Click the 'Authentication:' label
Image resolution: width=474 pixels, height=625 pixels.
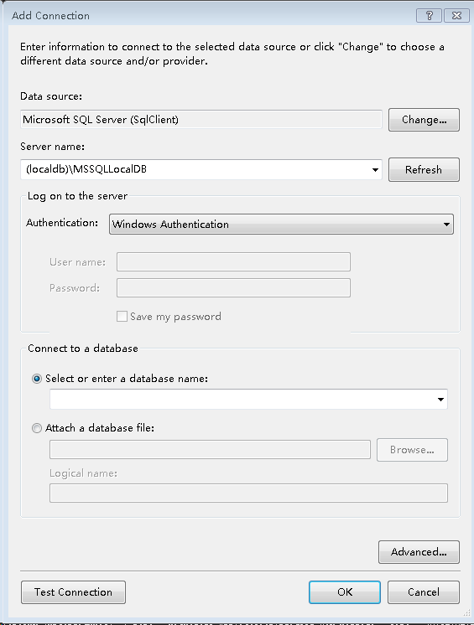pos(62,223)
